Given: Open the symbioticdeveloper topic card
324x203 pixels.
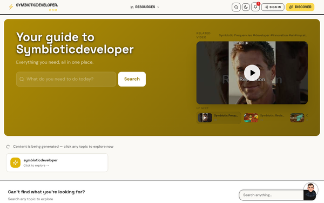Looking at the screenshot, I should tap(57, 162).
